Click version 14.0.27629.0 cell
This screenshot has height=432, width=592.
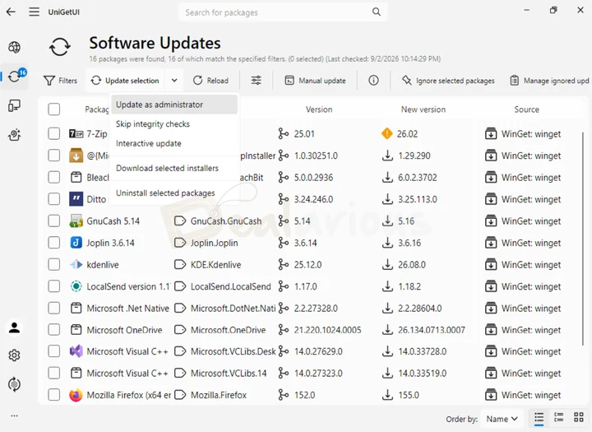pyautogui.click(x=318, y=351)
